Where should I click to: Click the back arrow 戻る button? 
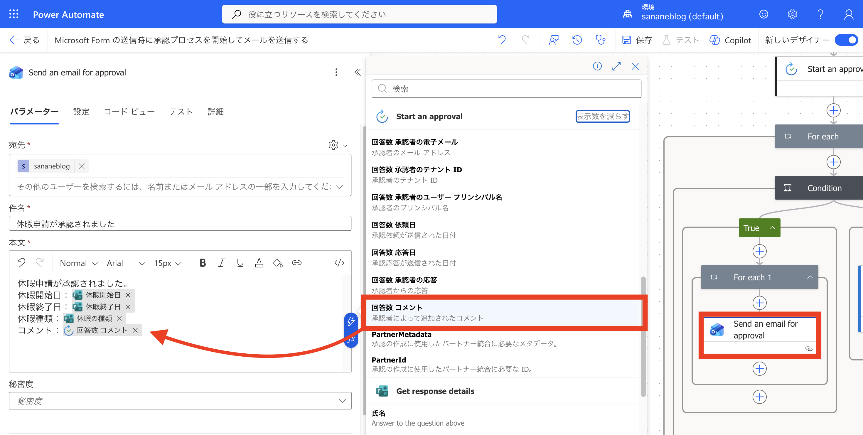tap(24, 40)
